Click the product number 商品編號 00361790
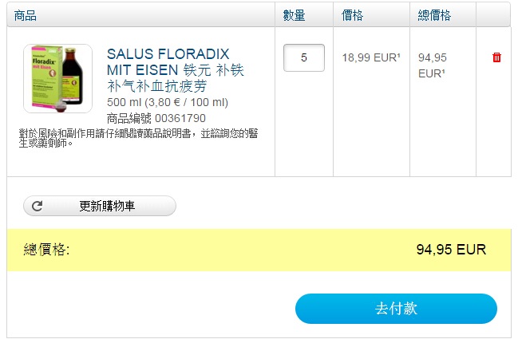The width and height of the screenshot is (518, 343). (156, 118)
